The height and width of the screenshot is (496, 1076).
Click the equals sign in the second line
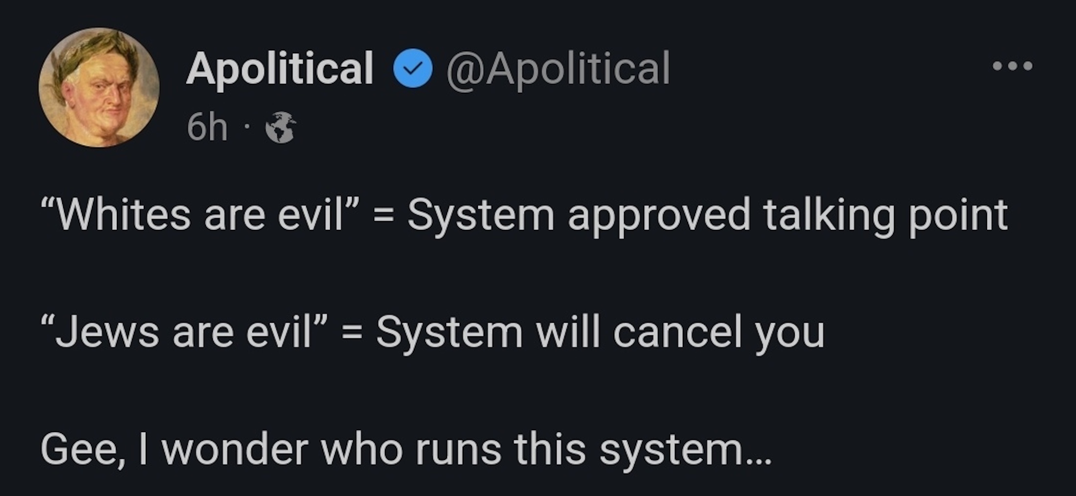click(x=352, y=333)
